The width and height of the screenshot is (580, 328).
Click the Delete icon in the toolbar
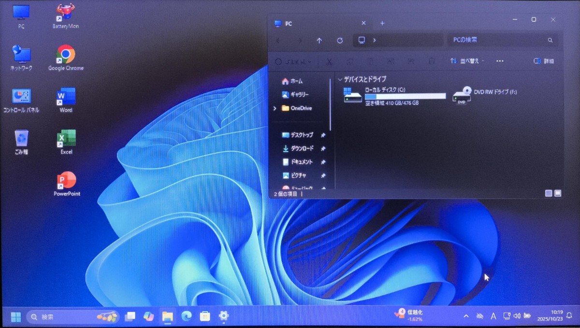432,61
